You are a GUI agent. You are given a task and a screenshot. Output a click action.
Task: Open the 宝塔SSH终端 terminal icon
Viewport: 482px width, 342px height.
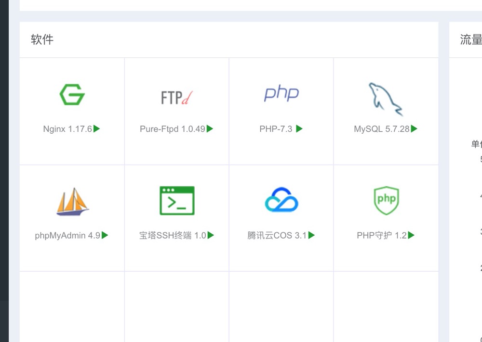tap(177, 200)
